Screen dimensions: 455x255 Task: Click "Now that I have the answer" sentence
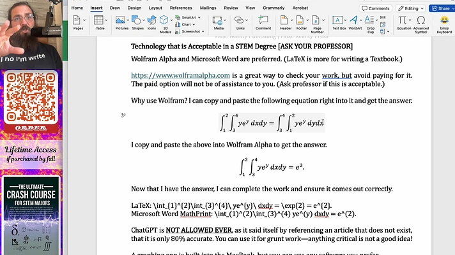pos(262,189)
